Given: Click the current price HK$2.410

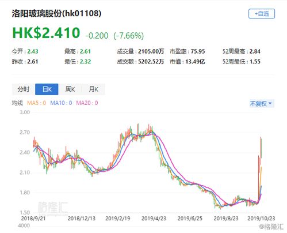Looking at the screenshot, I should point(46,33).
